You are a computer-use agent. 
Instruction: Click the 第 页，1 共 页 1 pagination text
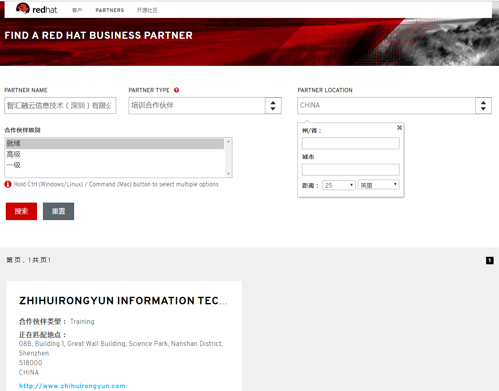(x=28, y=260)
